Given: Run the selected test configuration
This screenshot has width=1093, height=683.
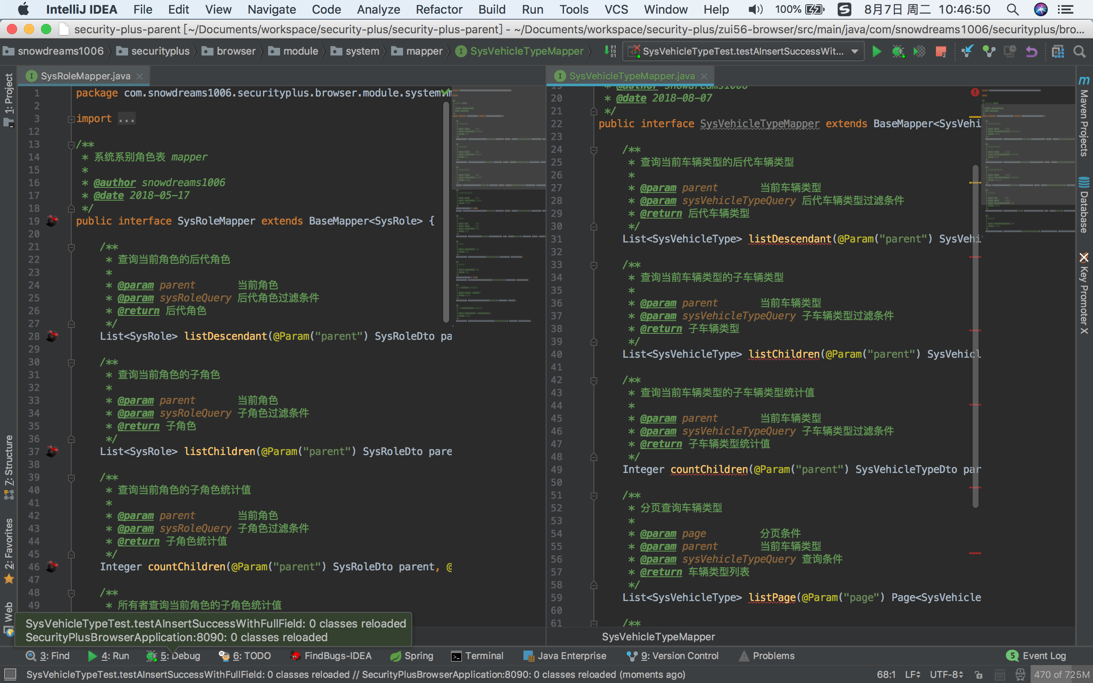Looking at the screenshot, I should 877,52.
